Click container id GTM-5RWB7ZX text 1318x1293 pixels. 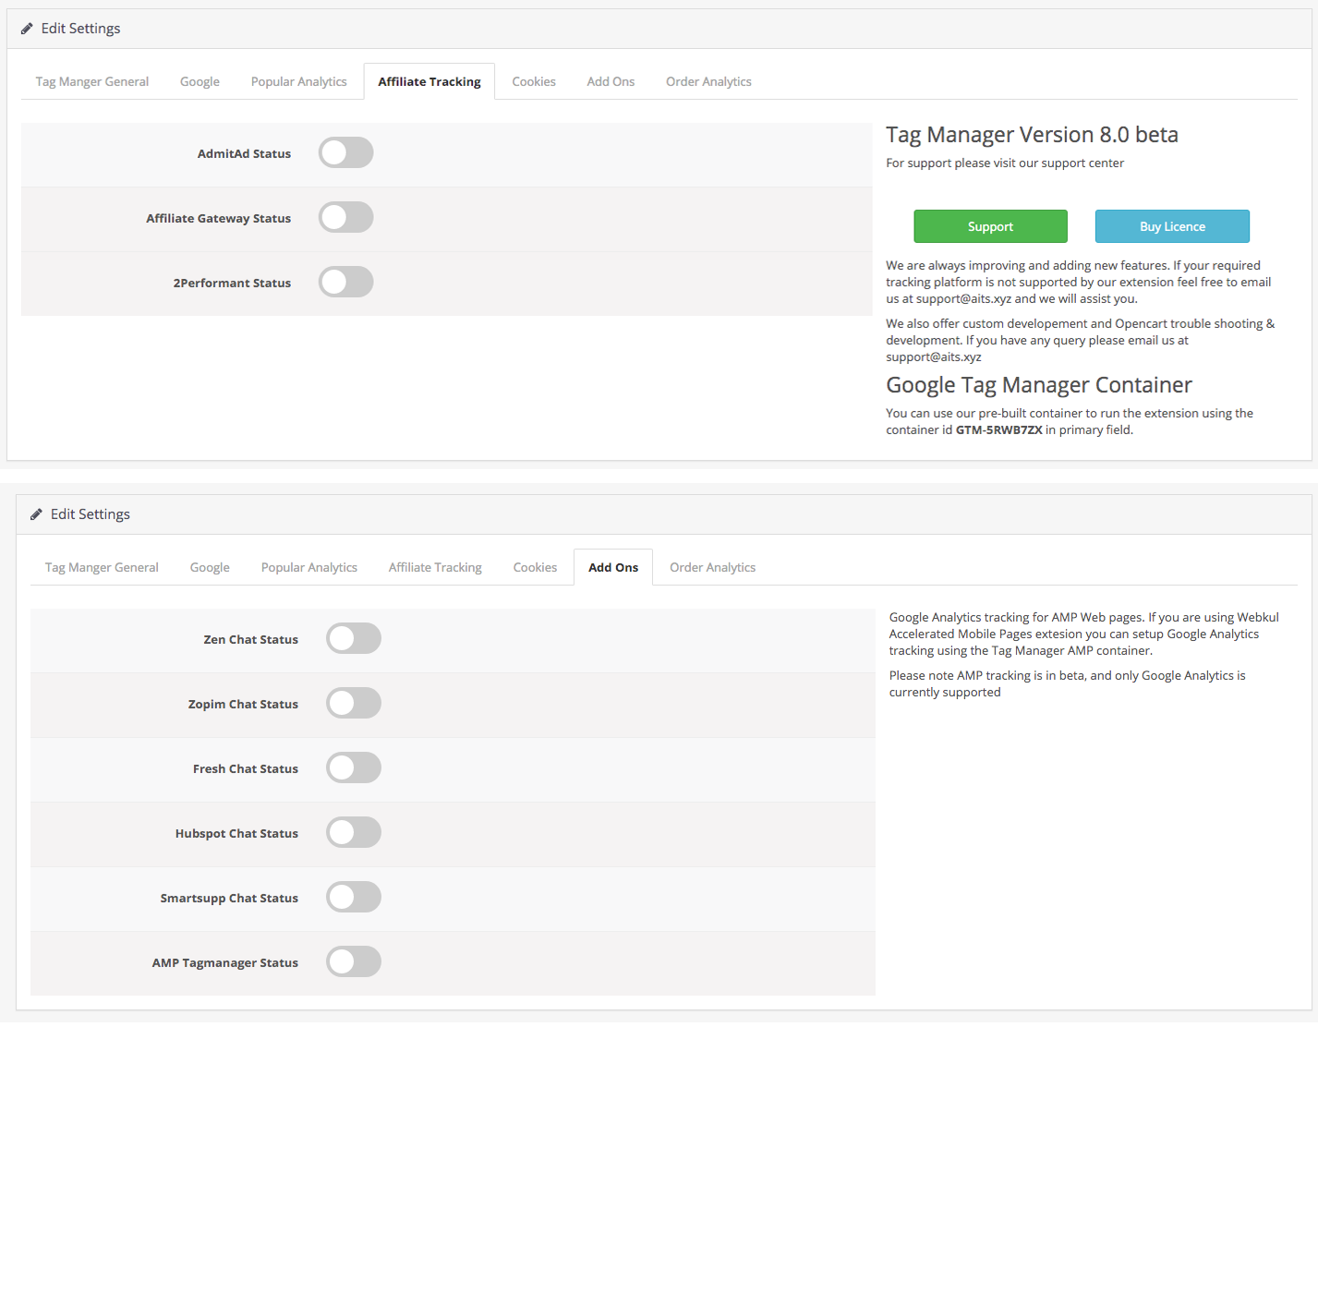[998, 430]
